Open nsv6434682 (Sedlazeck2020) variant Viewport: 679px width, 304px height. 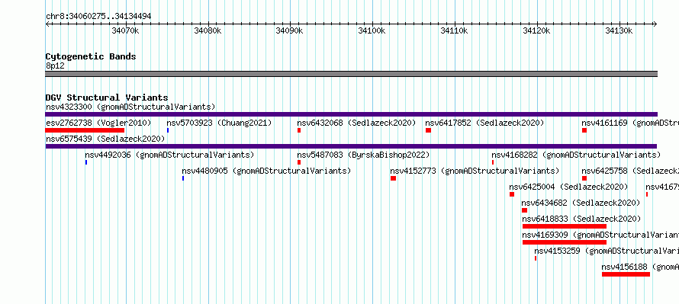(581, 203)
